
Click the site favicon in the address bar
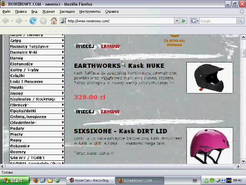coord(63,21)
